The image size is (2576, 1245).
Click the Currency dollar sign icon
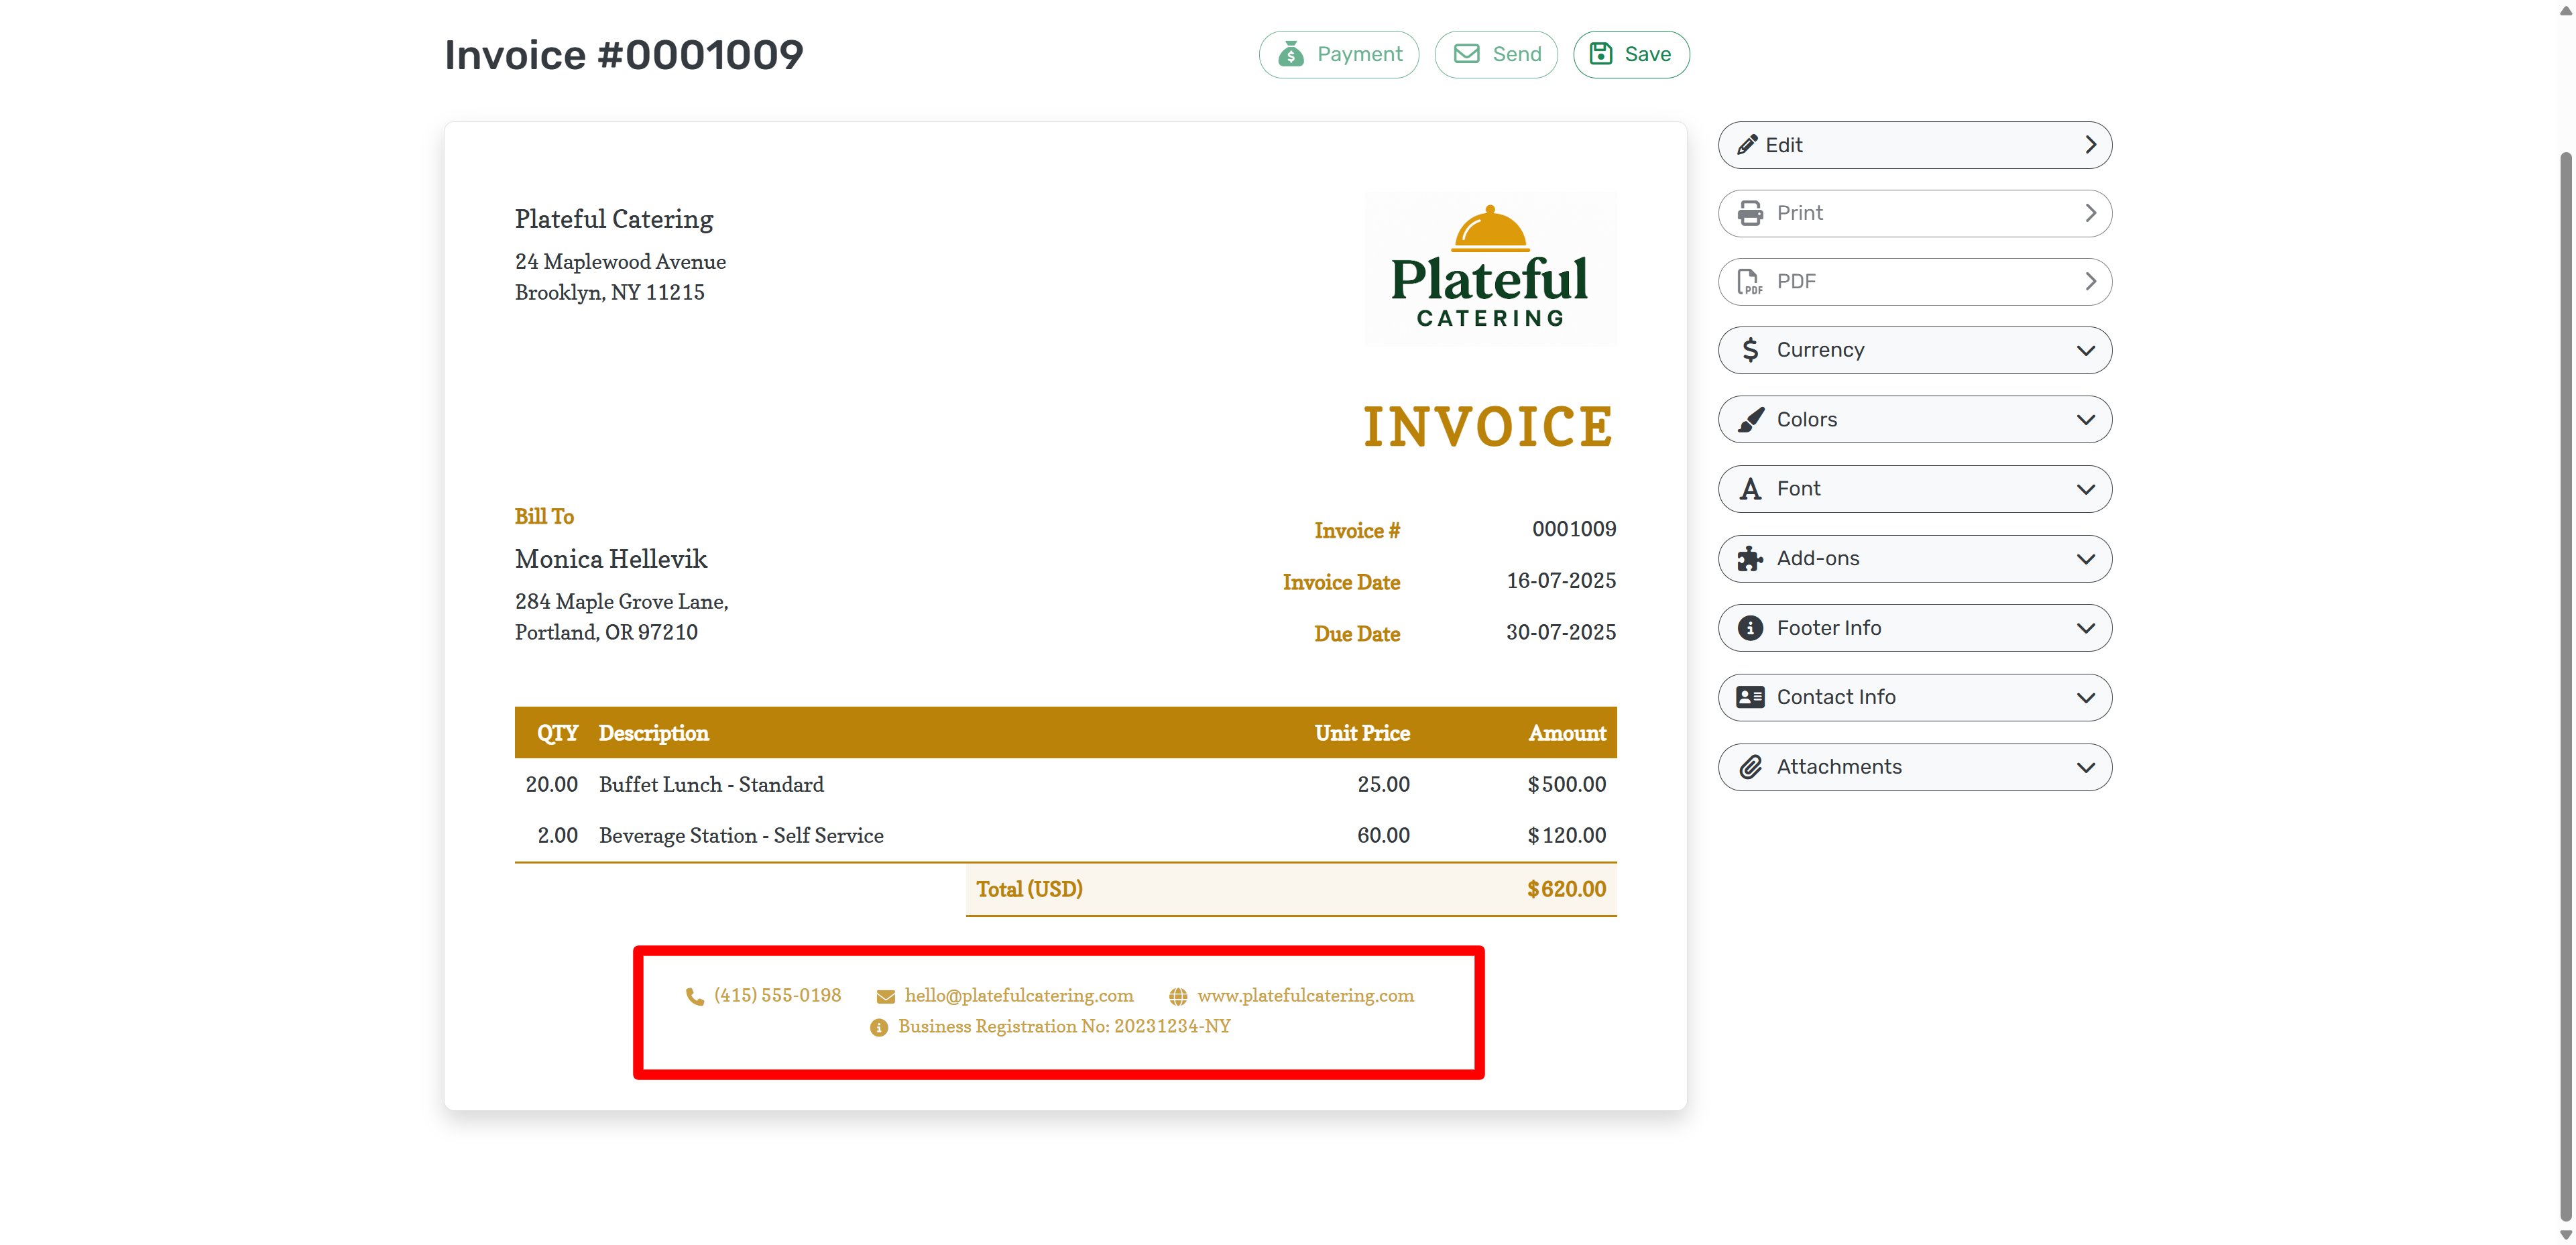1750,350
